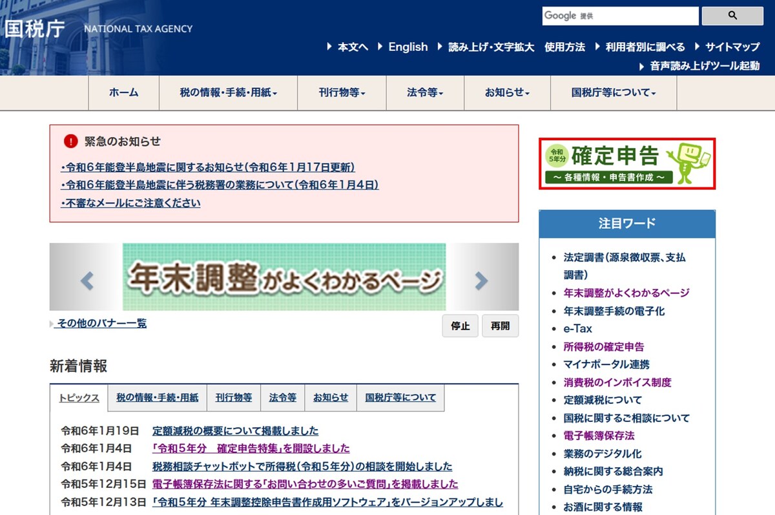
Task: Open 電子帳簿保存法 keyword in sidebar
Action: [x=599, y=436]
